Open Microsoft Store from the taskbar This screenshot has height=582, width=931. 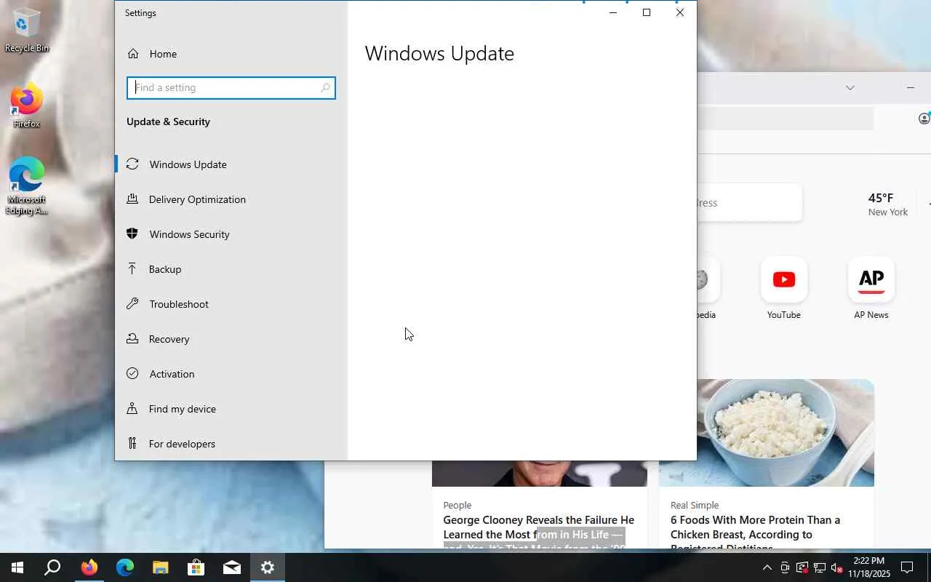196,567
